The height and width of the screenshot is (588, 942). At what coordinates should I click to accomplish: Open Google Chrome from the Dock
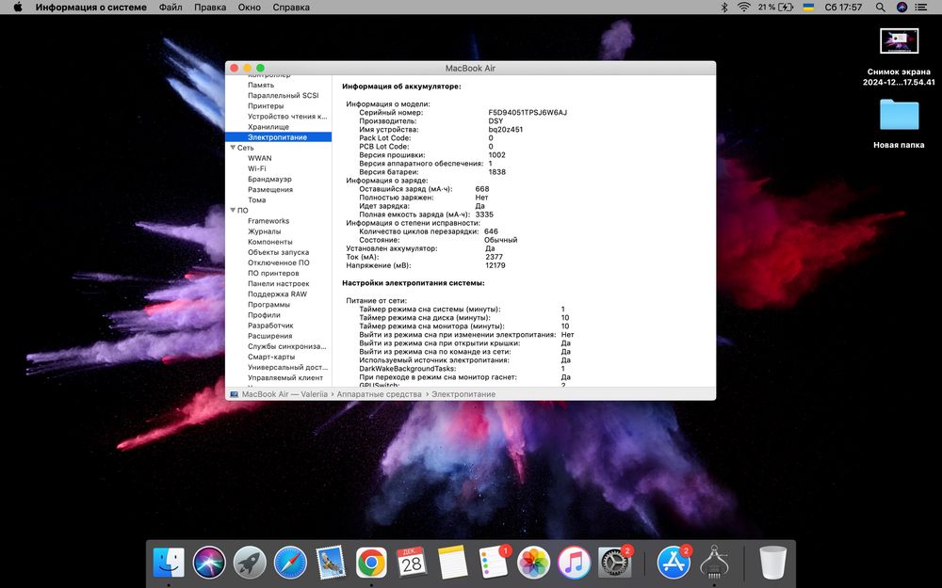tap(371, 563)
